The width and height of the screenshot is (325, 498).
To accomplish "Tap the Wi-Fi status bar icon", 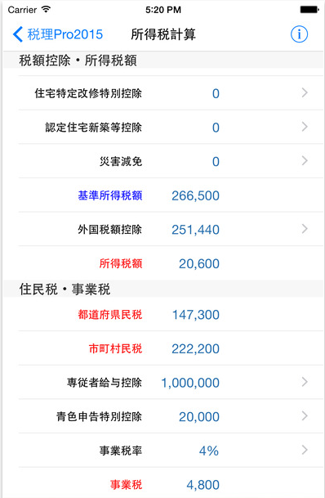I will pyautogui.click(x=47, y=9).
